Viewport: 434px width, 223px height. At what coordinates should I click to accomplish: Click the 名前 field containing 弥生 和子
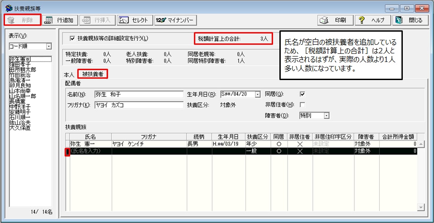pyautogui.click(x=138, y=95)
